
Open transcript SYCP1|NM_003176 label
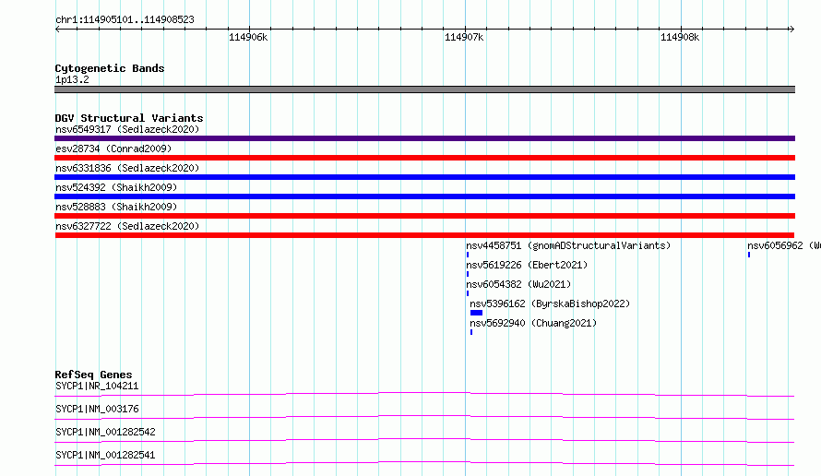point(97,409)
